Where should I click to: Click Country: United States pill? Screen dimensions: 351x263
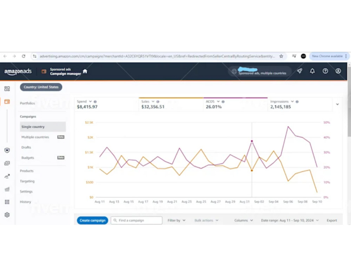click(x=41, y=87)
